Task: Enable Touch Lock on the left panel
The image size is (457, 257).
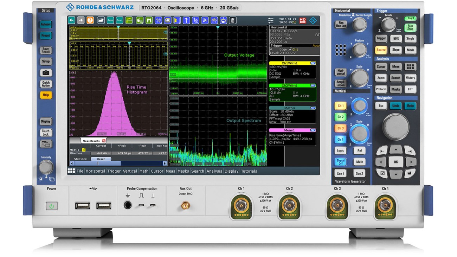Action: 46,132
